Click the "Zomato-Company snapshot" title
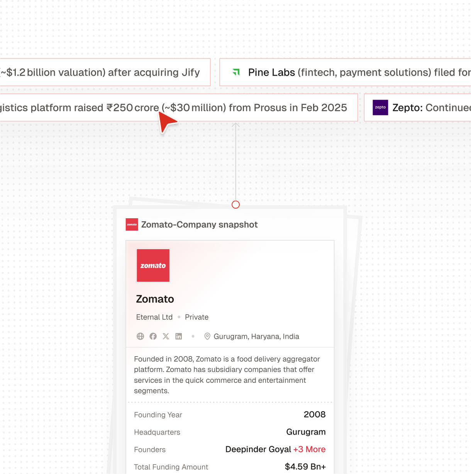 [x=199, y=224]
